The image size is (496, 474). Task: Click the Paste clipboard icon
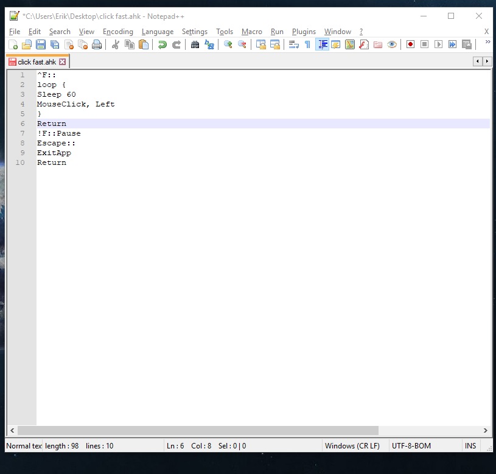[x=143, y=44]
